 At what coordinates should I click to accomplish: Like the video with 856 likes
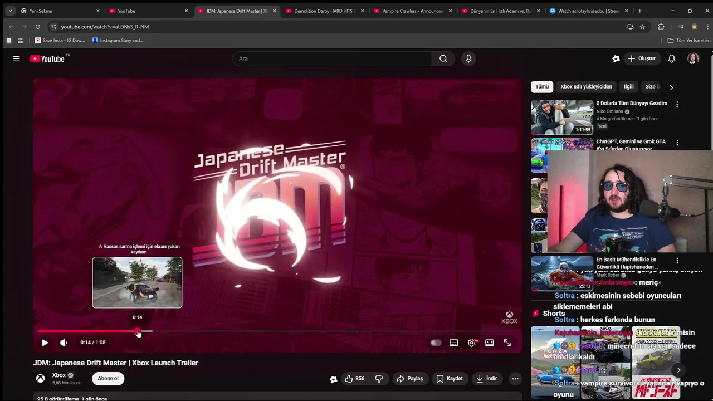(354, 379)
